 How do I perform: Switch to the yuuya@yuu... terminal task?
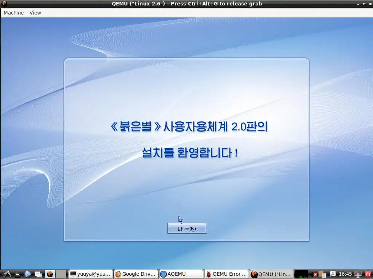91,274
